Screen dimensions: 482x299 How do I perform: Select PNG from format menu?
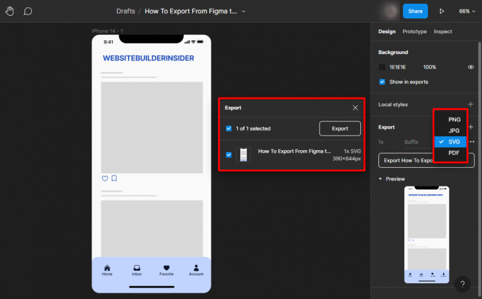454,119
